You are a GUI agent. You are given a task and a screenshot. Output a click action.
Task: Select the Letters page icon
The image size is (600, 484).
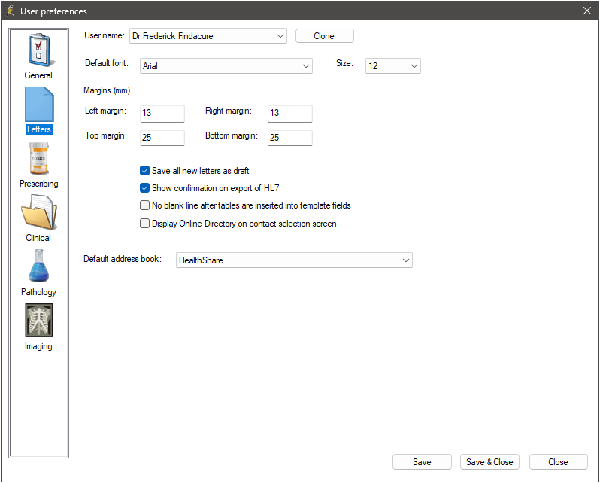click(x=39, y=104)
